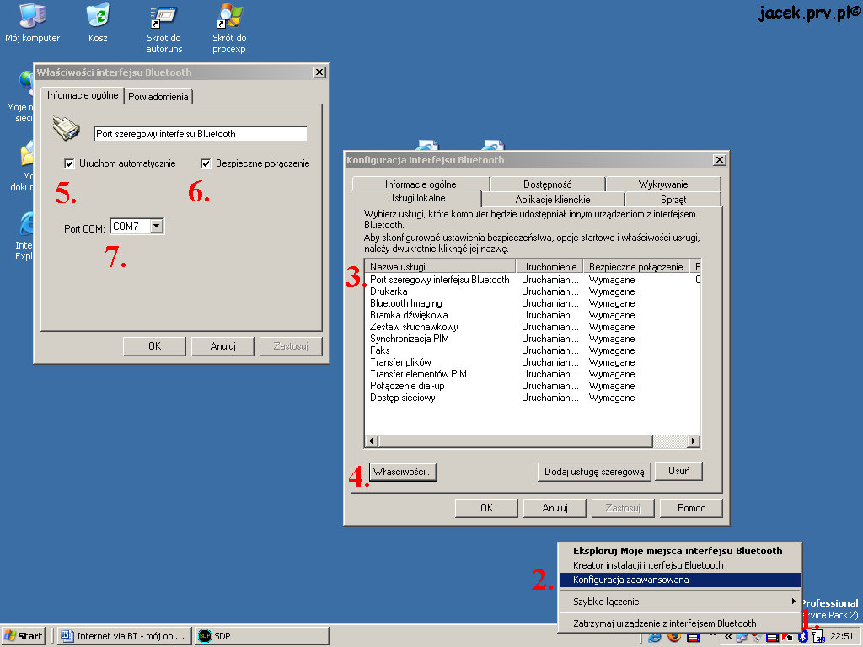Open Skrót do autoruns shortcut
The width and height of the screenshot is (863, 647).
point(164,29)
